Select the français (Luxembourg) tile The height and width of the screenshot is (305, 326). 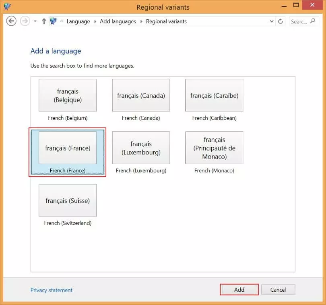[x=141, y=148]
